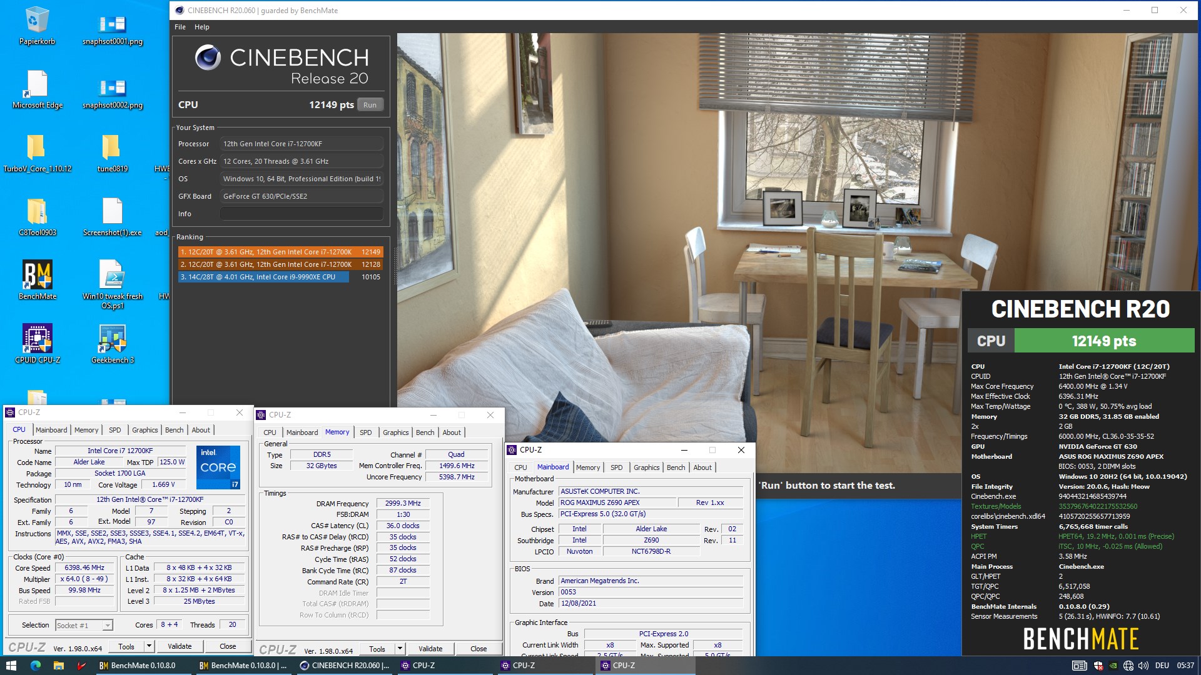Click Tools in CPU-Z processor window
This screenshot has width=1201, height=675.
126,646
